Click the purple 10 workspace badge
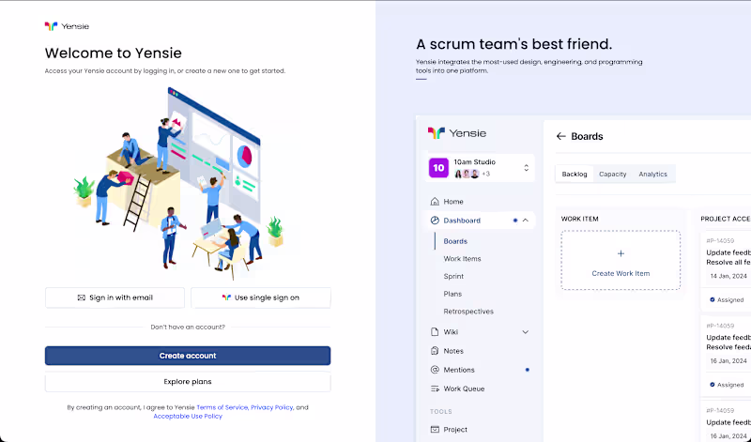 coord(438,168)
